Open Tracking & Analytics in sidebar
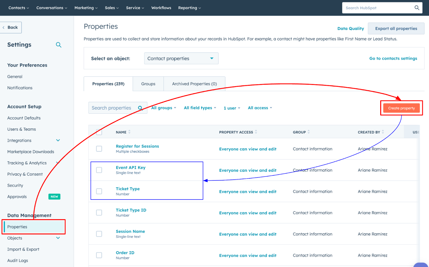This screenshot has width=429, height=267. point(27,163)
